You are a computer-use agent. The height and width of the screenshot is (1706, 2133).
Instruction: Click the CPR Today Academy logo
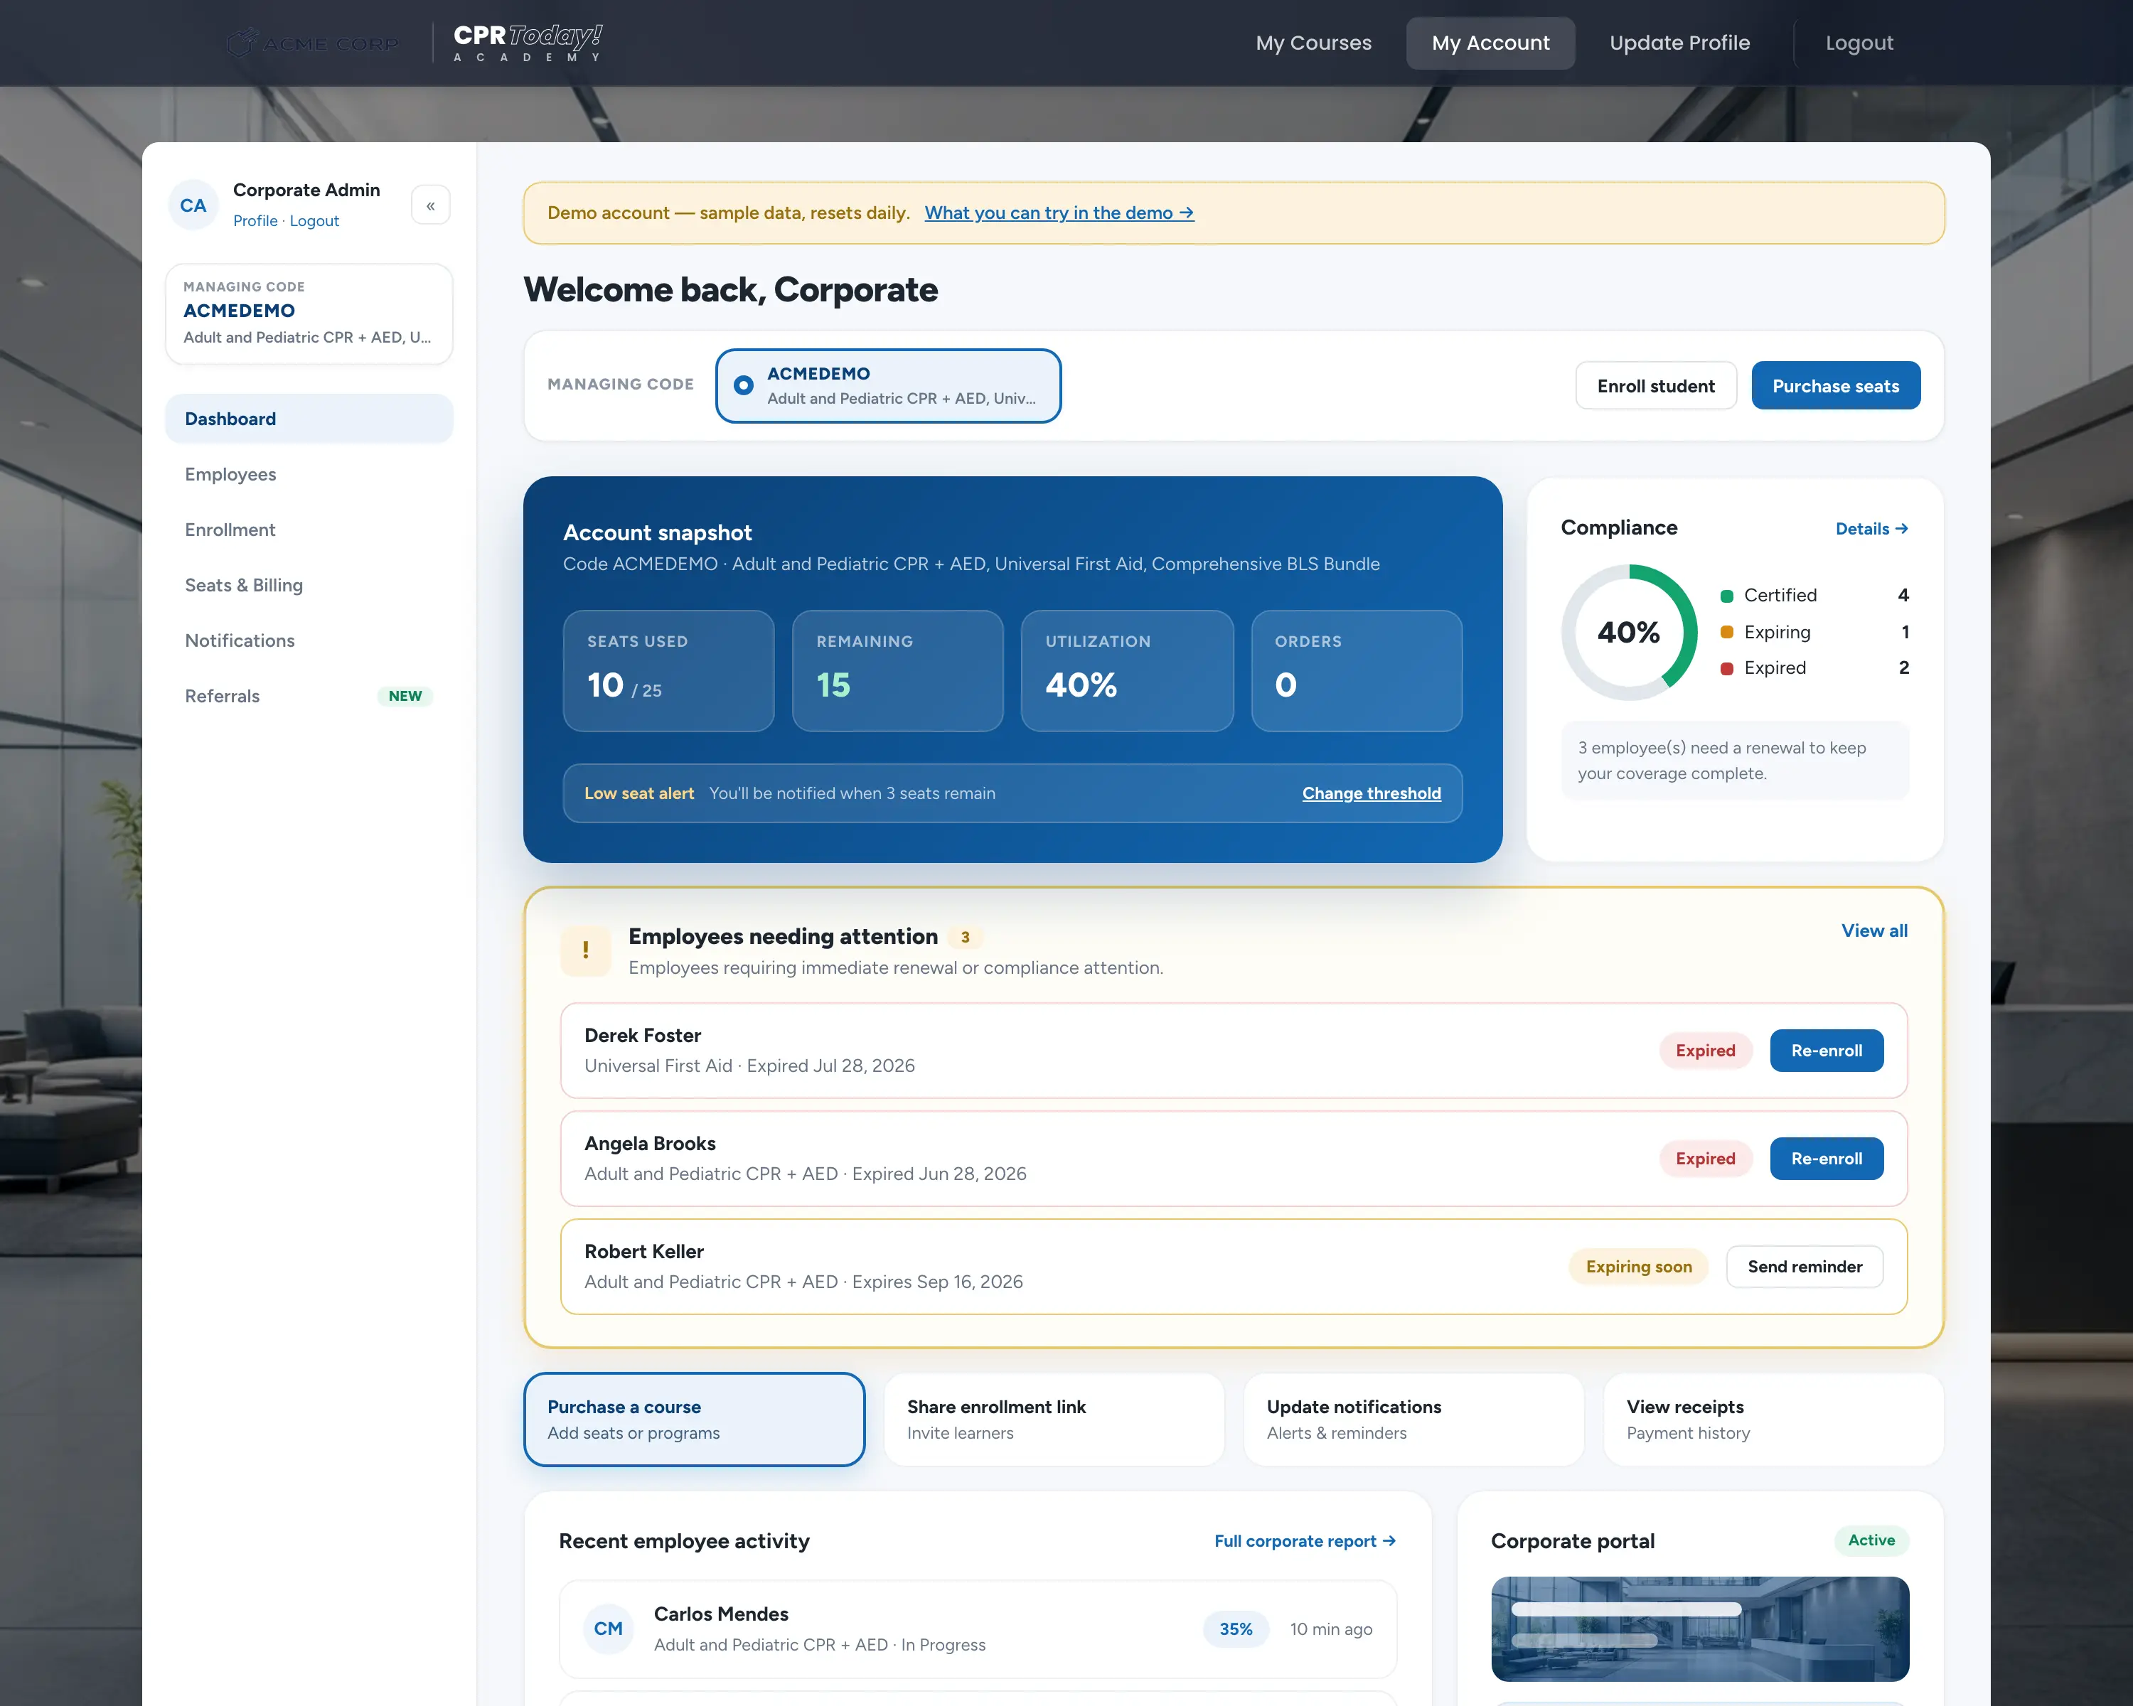pos(528,43)
